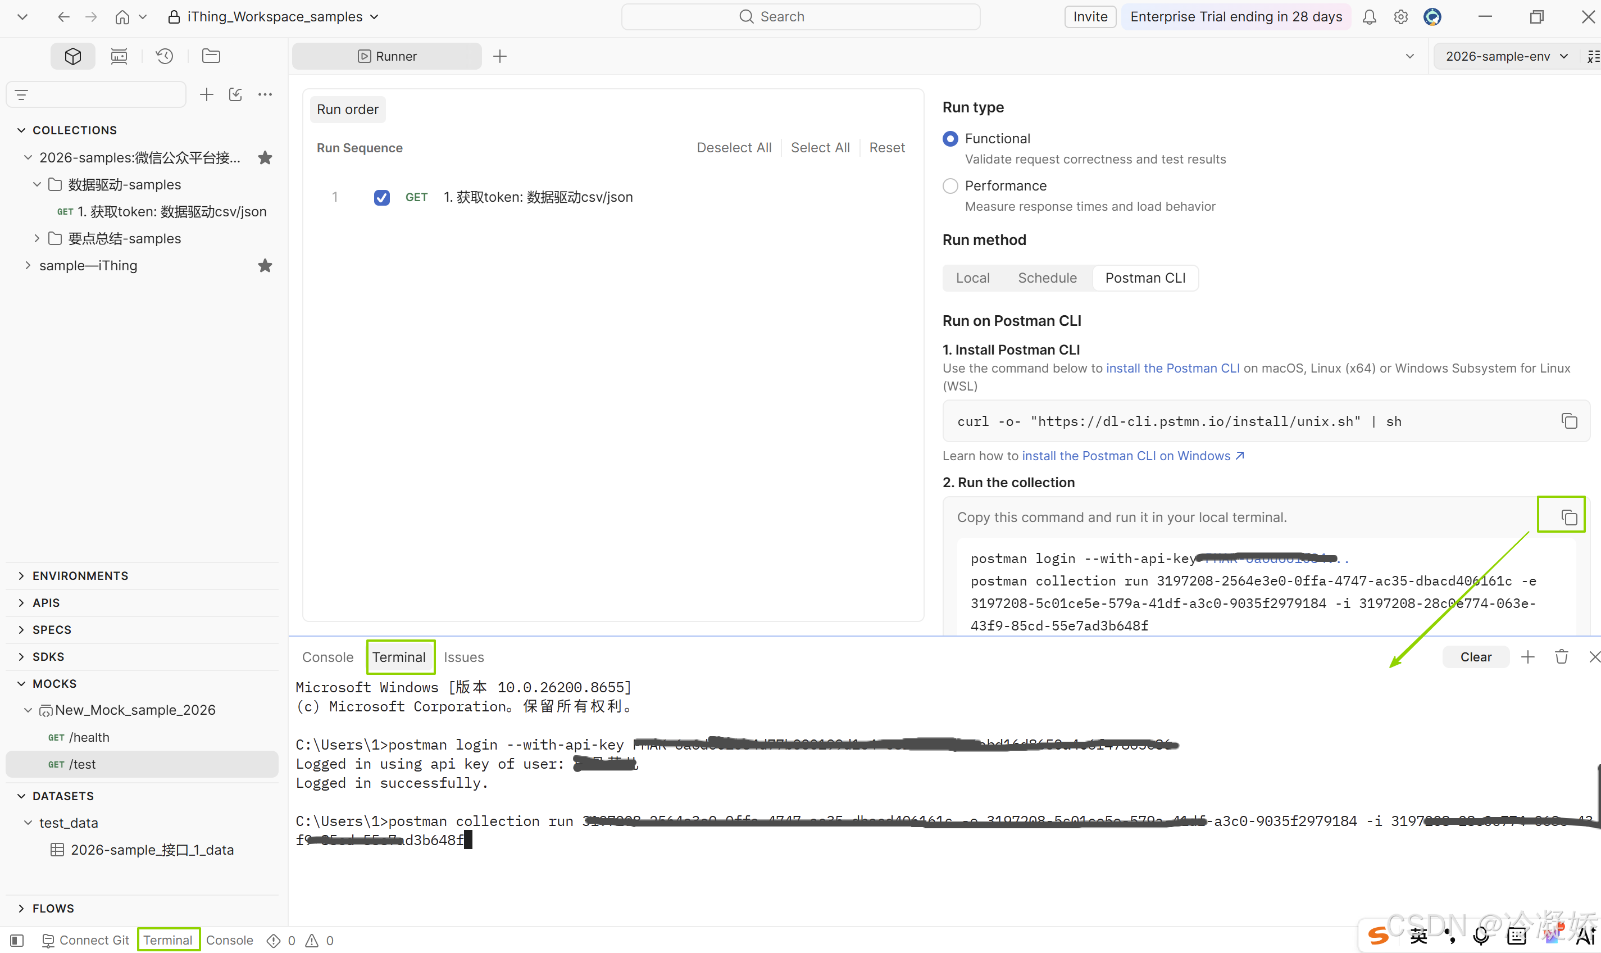Switch to the Runner tab
The height and width of the screenshot is (953, 1601).
click(x=387, y=57)
